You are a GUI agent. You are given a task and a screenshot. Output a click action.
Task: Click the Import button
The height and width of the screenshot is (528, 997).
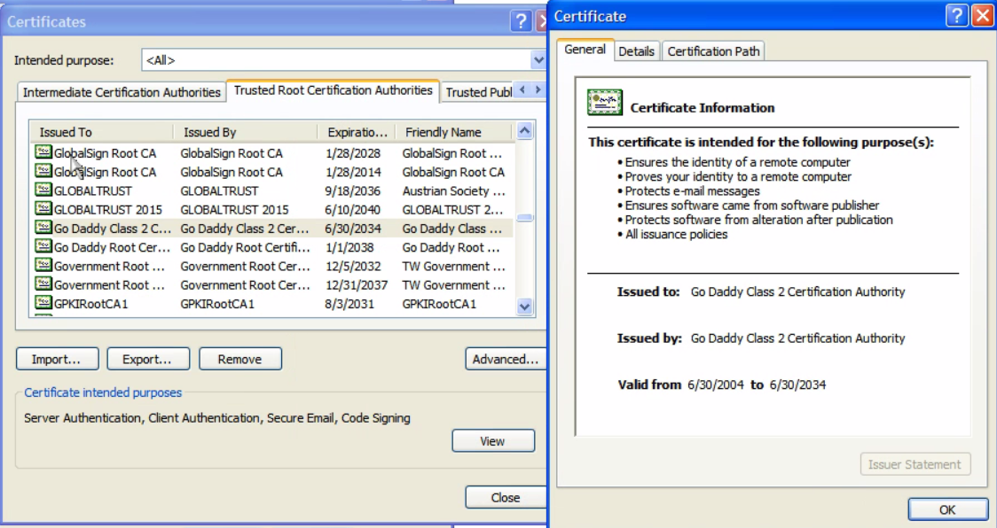pyautogui.click(x=57, y=359)
